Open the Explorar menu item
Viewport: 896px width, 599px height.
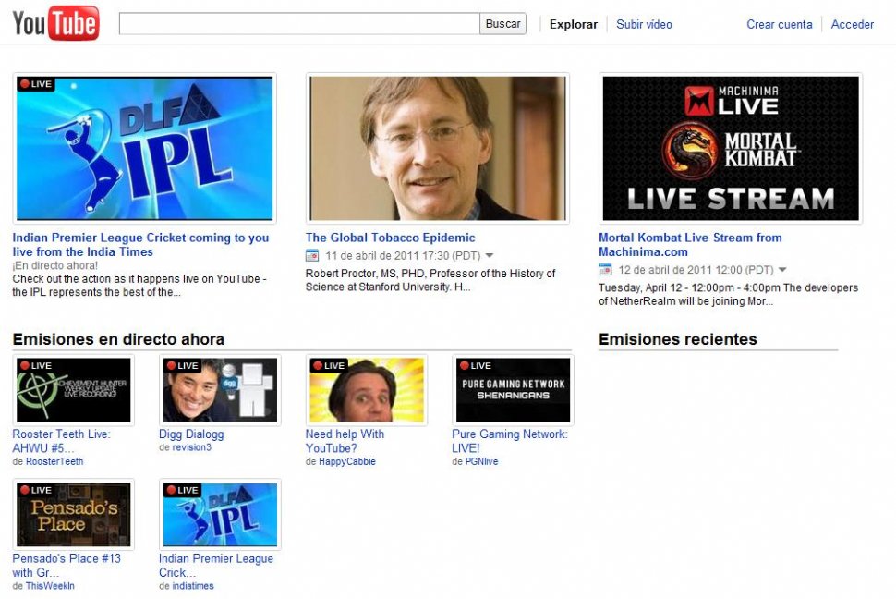(x=573, y=25)
